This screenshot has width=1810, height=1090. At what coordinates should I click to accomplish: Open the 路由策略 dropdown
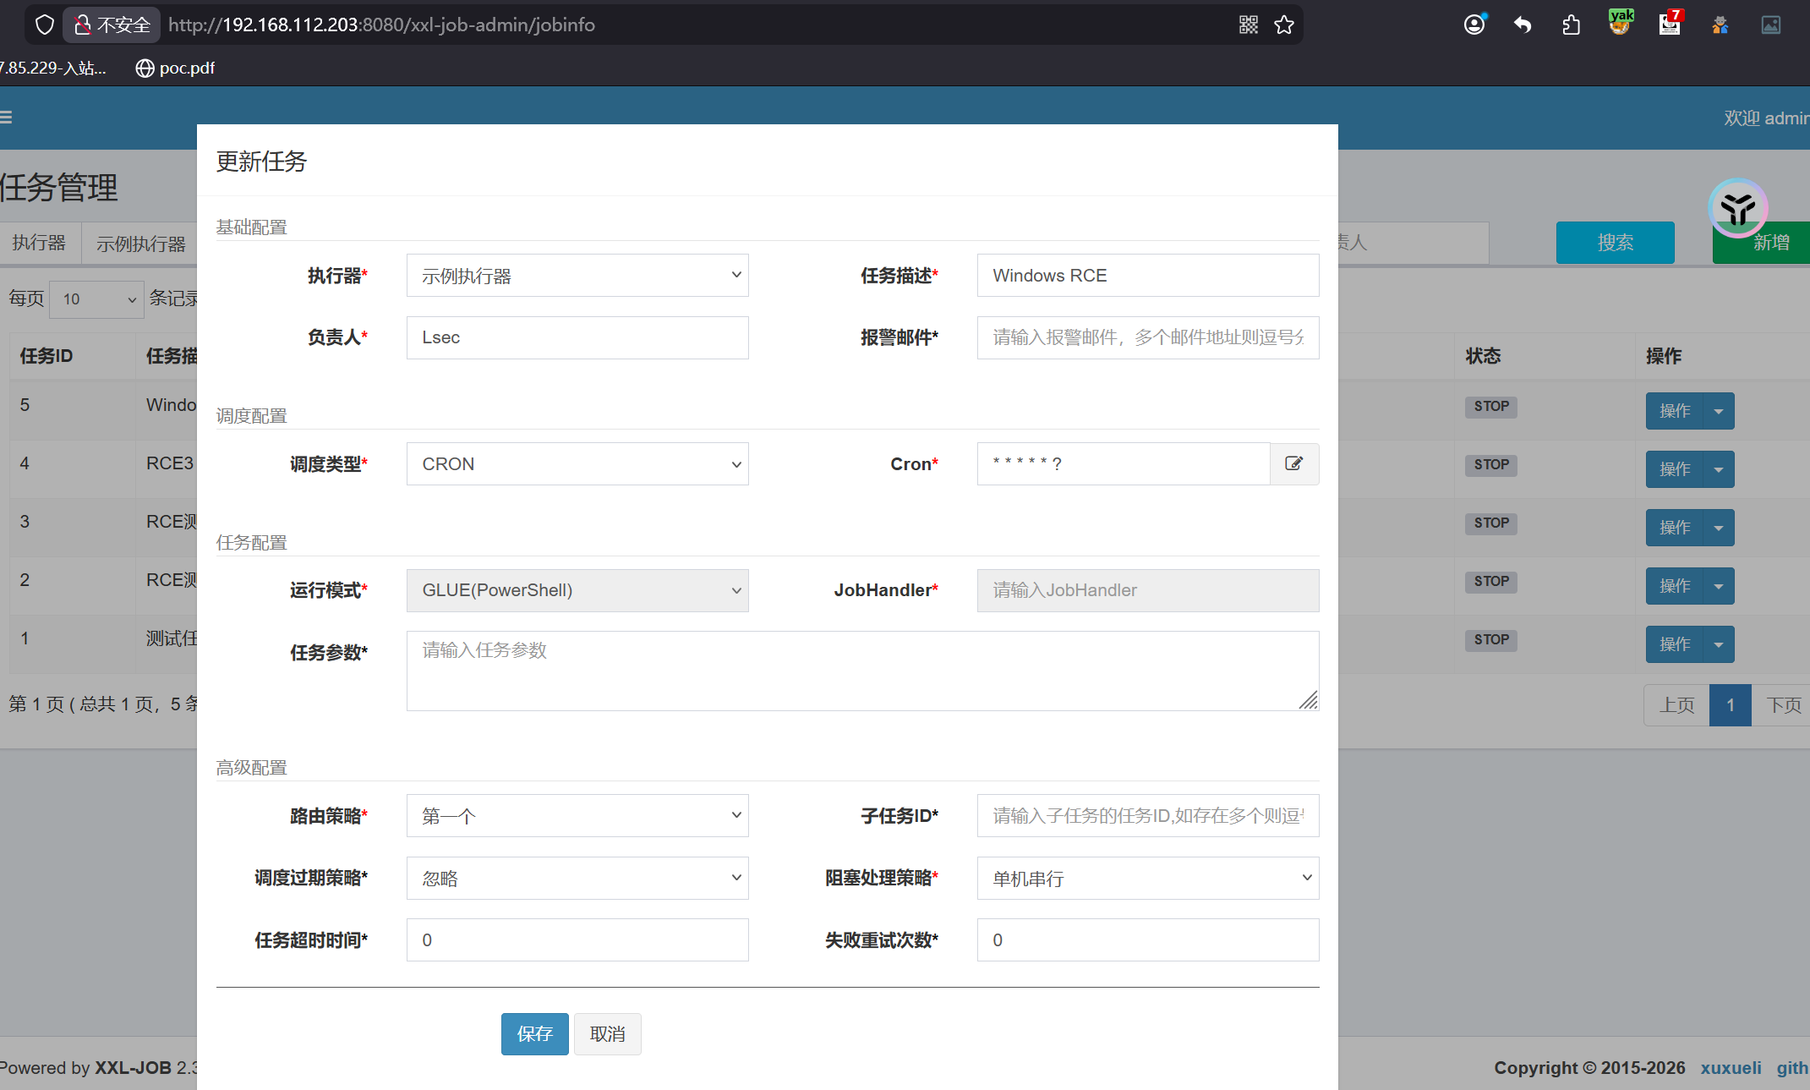point(577,816)
